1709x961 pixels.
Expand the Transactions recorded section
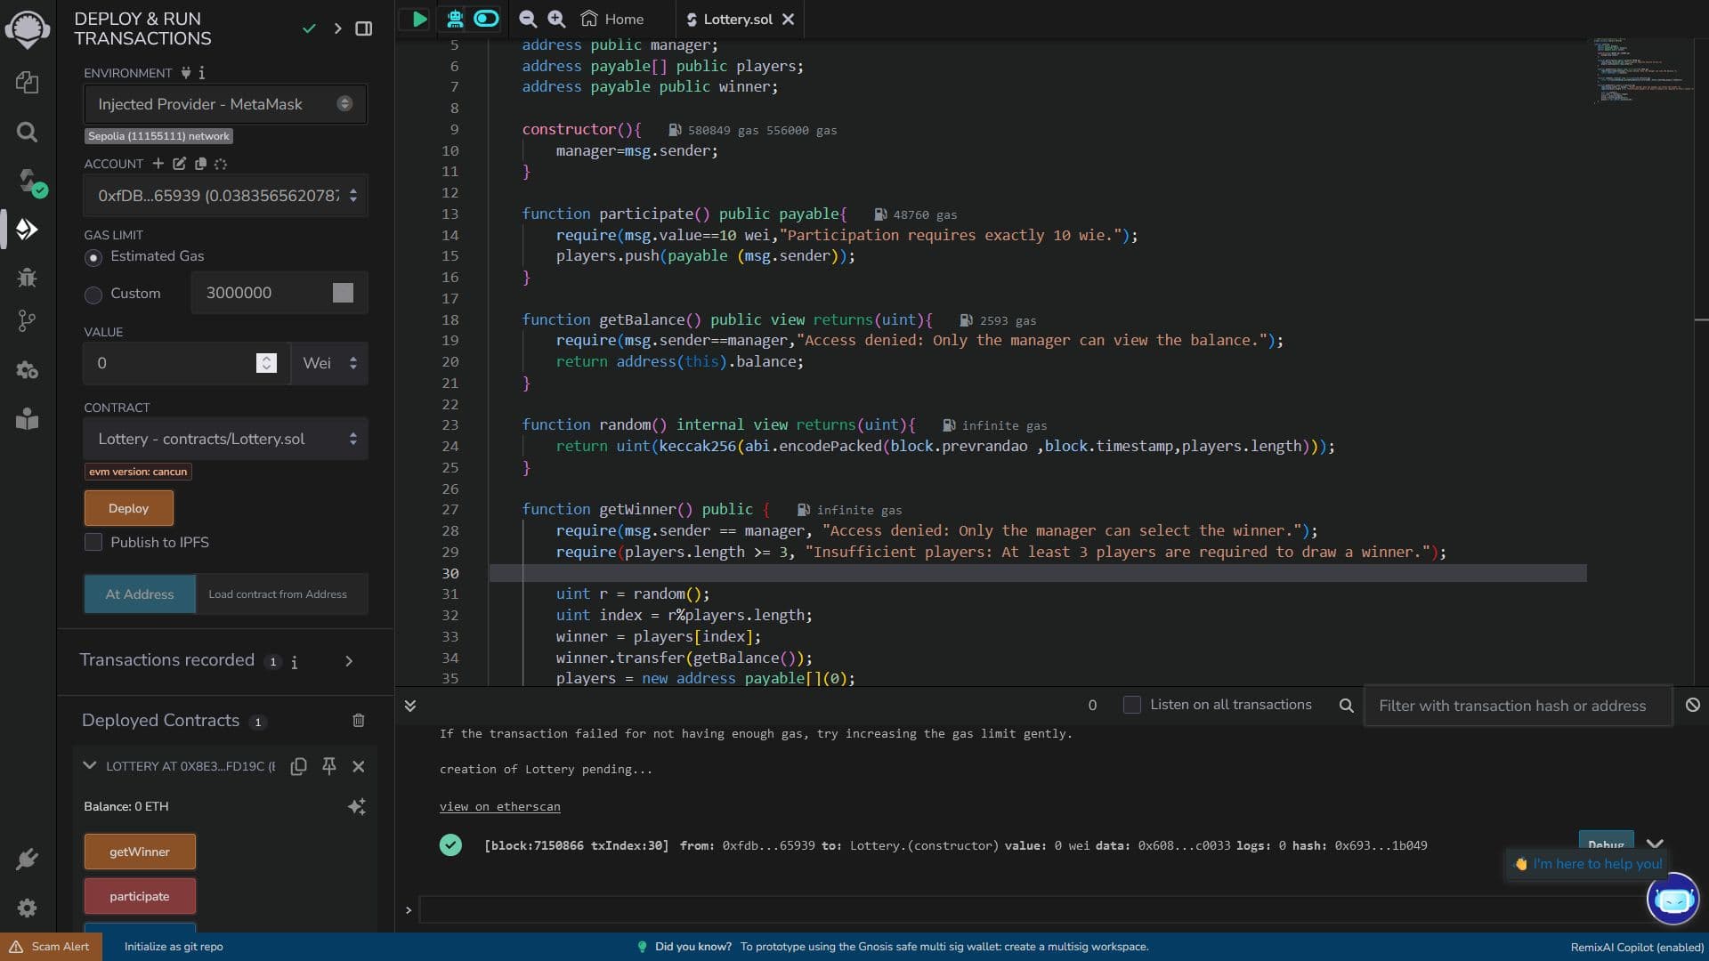(349, 661)
